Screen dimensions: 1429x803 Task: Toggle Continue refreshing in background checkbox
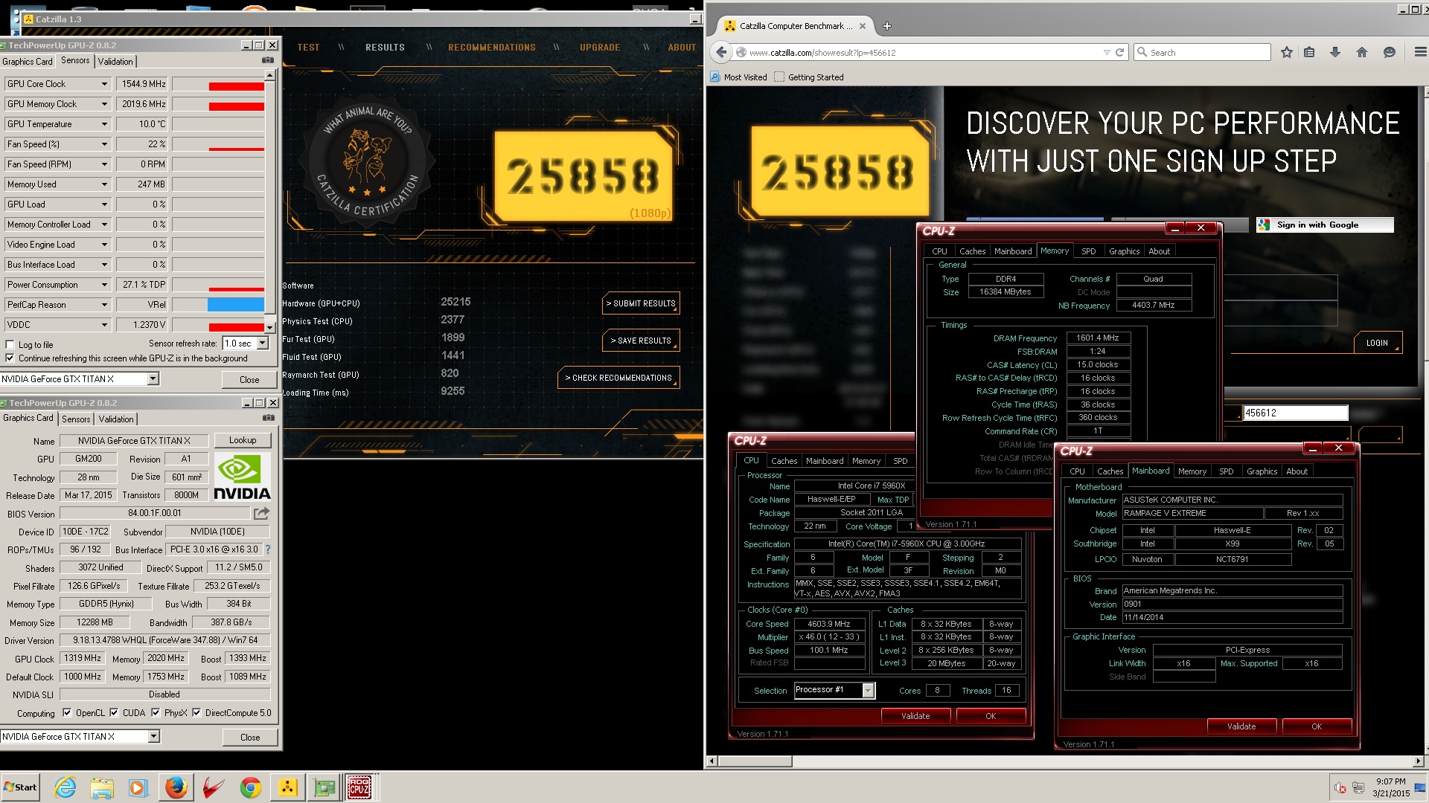point(10,358)
